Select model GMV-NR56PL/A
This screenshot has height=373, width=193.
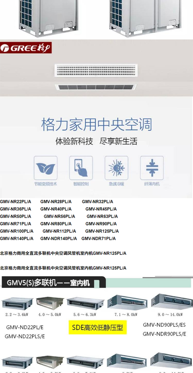59,217
